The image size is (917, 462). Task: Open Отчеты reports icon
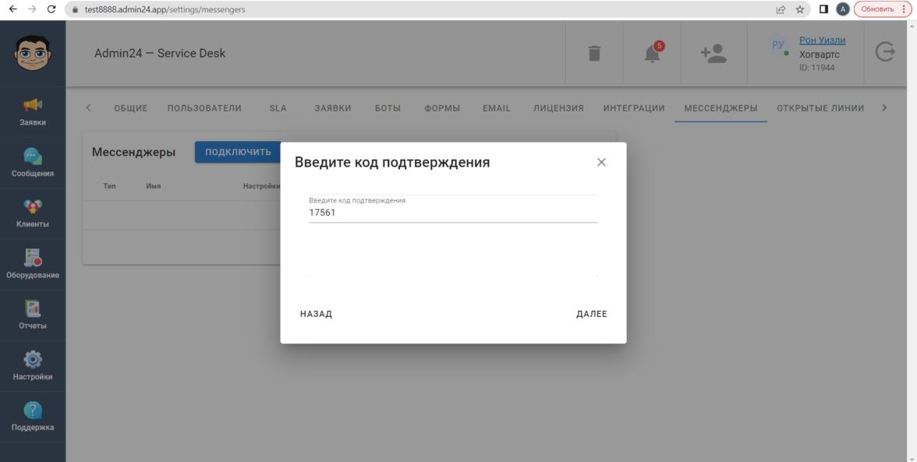33,315
